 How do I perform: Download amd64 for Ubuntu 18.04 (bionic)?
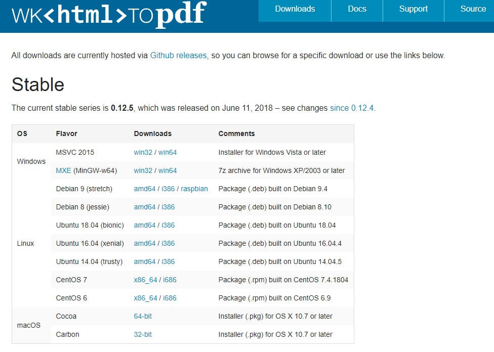pyautogui.click(x=145, y=226)
